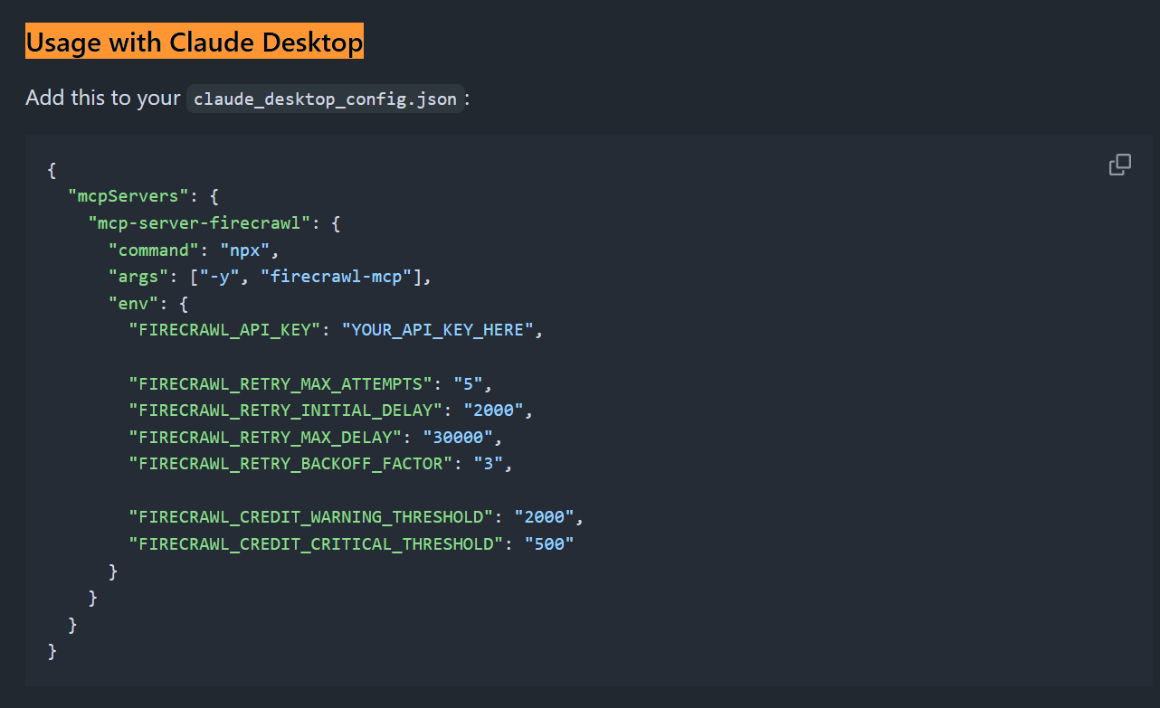Click the "30000" max delay value
The image size is (1160, 708).
(x=458, y=438)
